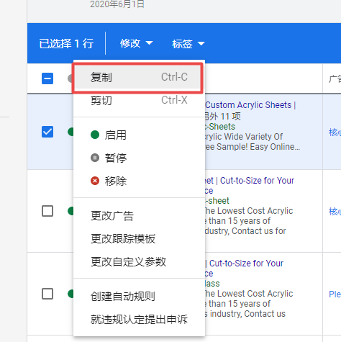Uncheck the selected first ad row checkbox
The width and height of the screenshot is (341, 342).
click(47, 132)
